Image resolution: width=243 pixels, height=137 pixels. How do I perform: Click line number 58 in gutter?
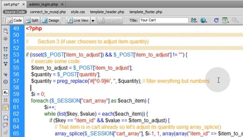pyautogui.click(x=16, y=88)
